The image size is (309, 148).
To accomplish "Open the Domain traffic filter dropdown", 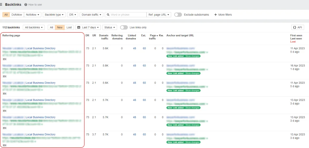I will pos(92,14).
